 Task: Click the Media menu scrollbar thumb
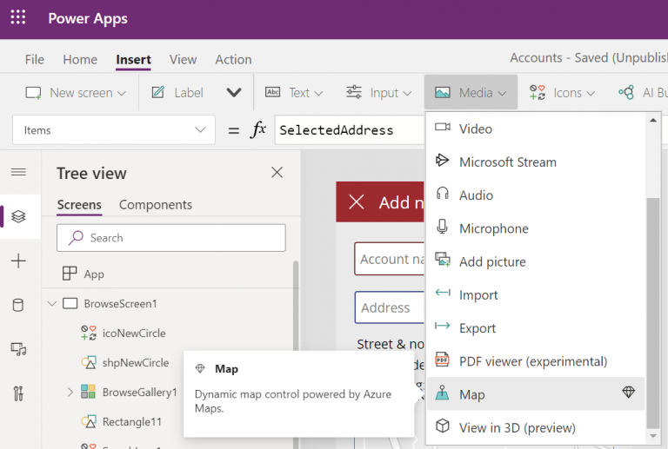click(x=652, y=313)
